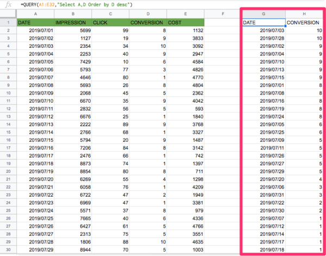
Task: Click 2019/07/30 in column G
Action: pos(264,210)
